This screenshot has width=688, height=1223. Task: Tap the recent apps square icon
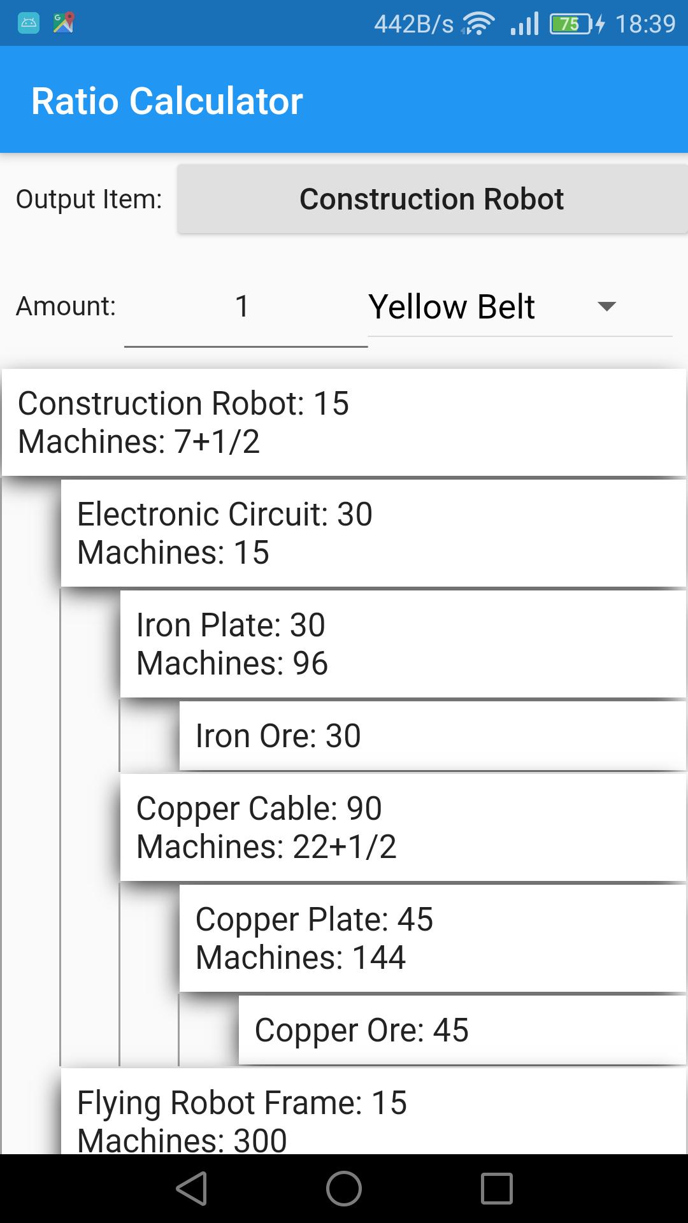coord(497,1189)
